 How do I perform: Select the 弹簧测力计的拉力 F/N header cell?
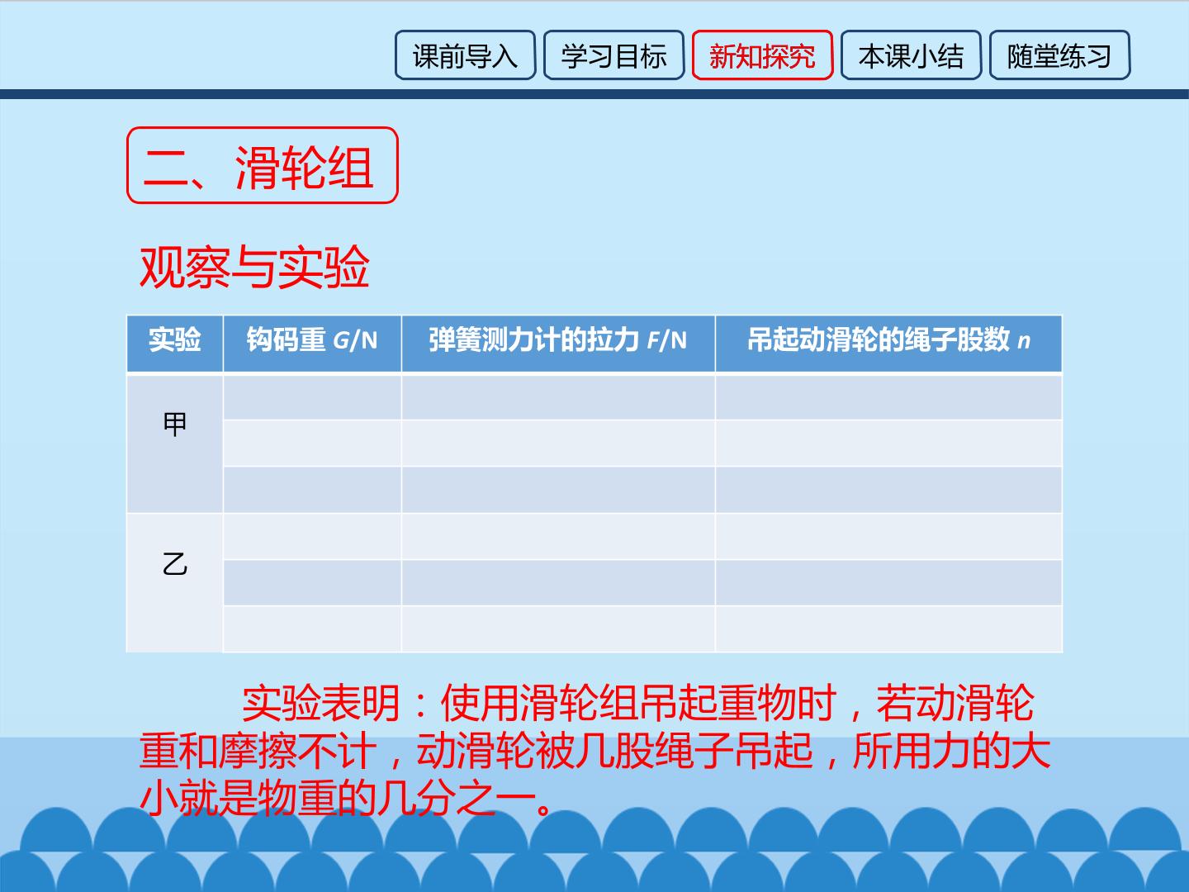[558, 344]
